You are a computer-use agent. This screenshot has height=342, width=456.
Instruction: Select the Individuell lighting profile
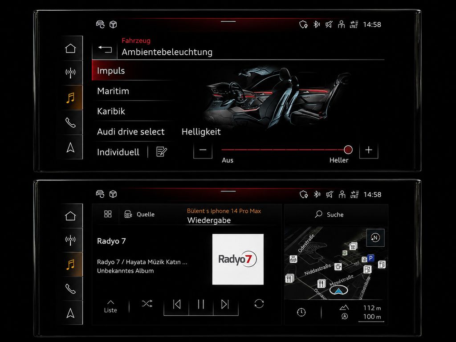click(x=118, y=152)
